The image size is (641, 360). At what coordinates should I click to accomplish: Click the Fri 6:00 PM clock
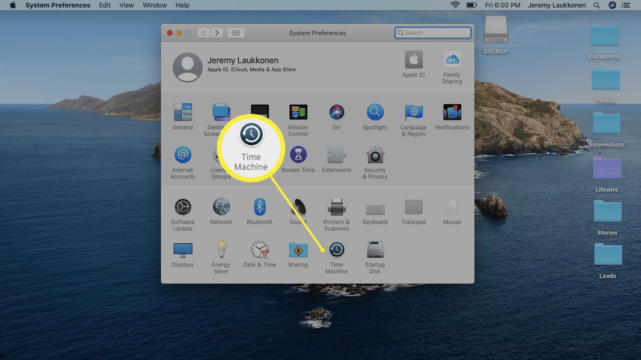[x=503, y=5]
